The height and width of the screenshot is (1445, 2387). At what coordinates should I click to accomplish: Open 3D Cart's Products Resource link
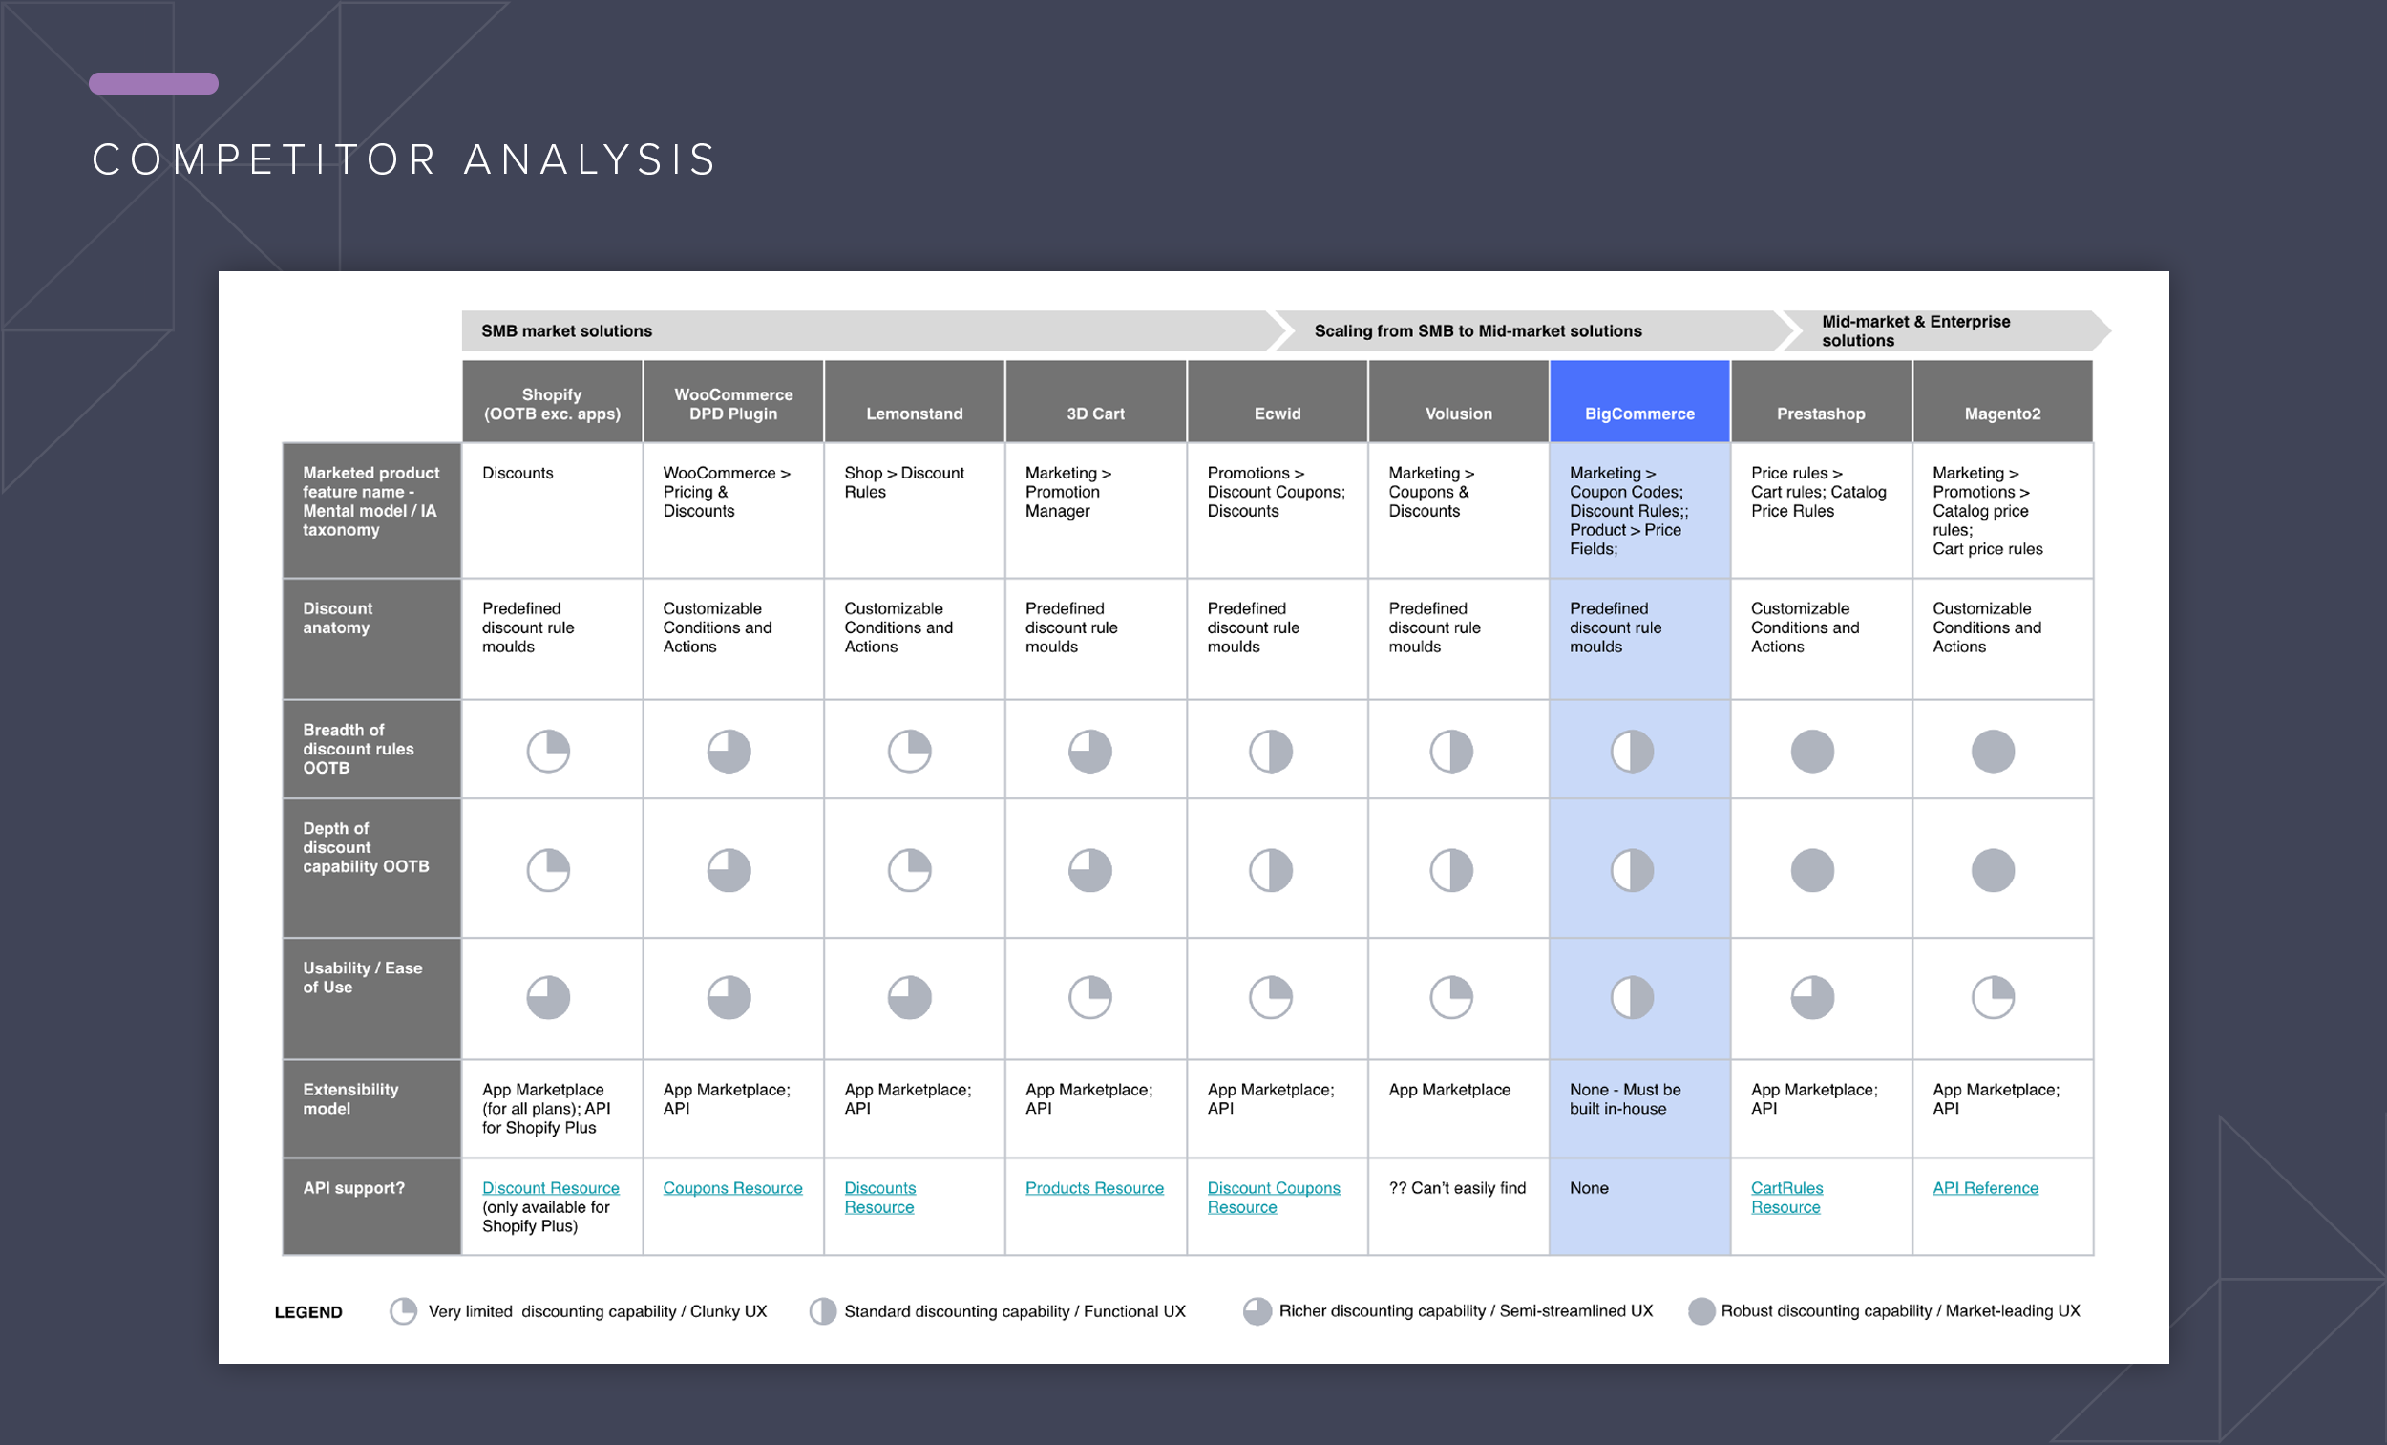click(1095, 1187)
